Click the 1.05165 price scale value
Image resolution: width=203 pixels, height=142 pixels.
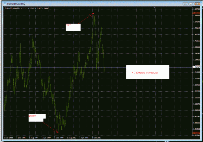tap(197, 97)
